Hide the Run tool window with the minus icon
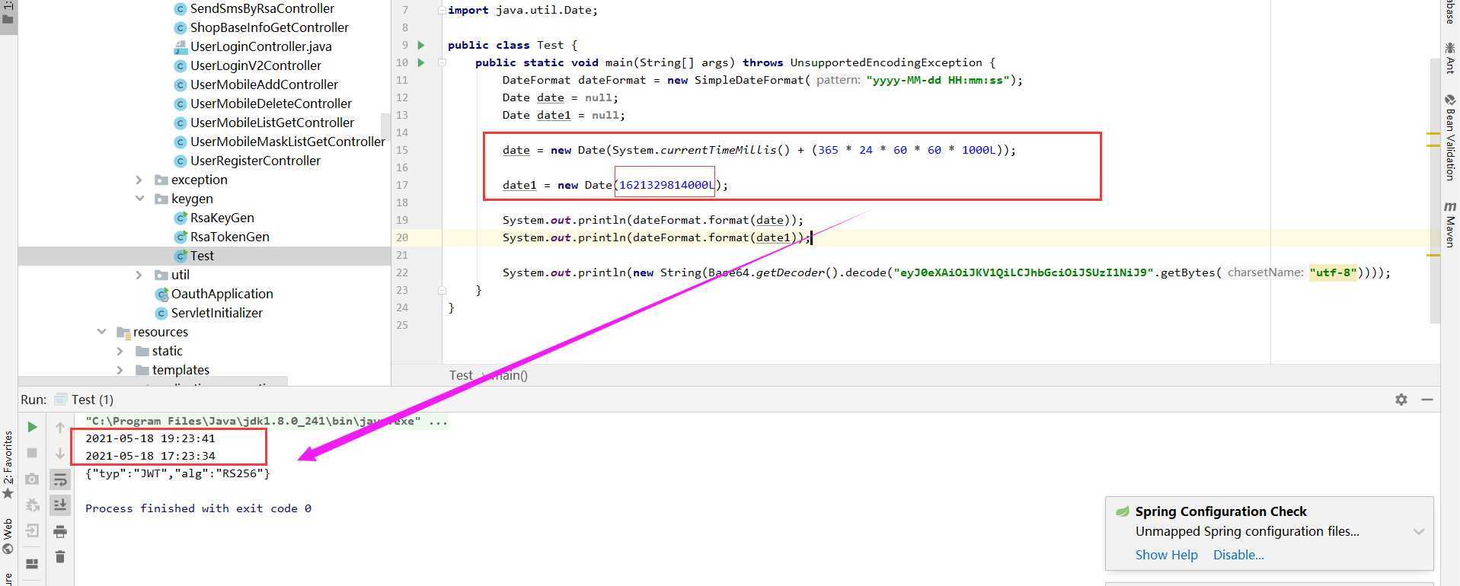Image resolution: width=1460 pixels, height=586 pixels. point(1427,400)
